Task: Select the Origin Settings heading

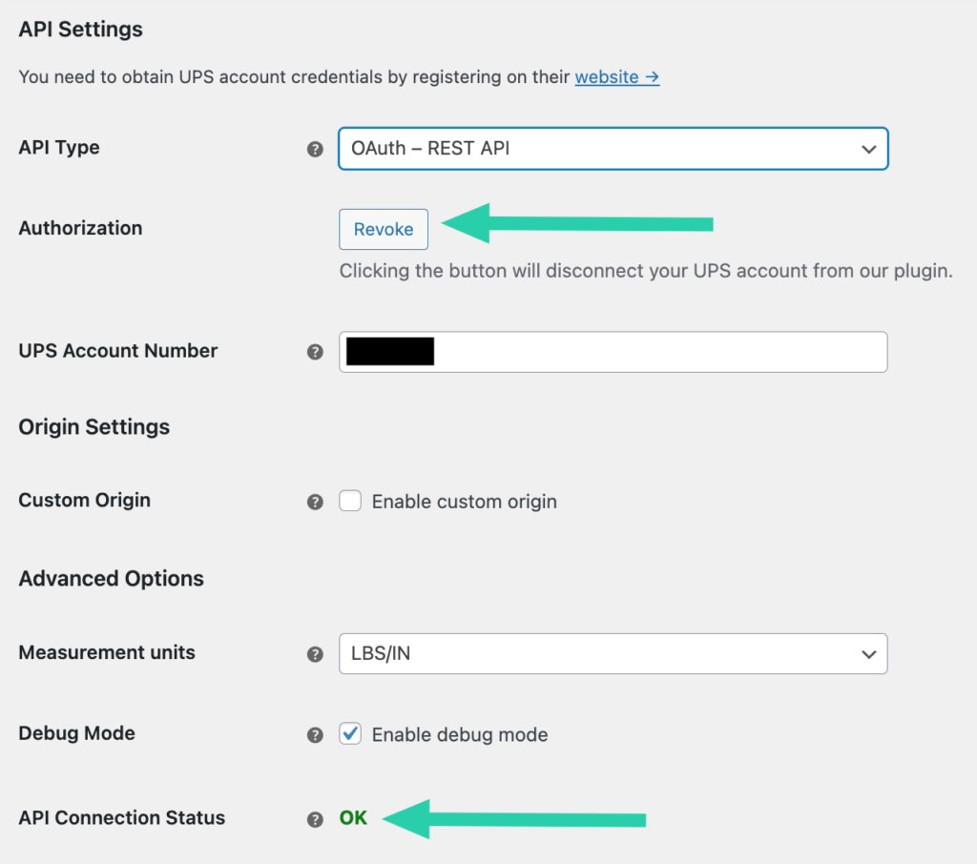Action: 94,426
